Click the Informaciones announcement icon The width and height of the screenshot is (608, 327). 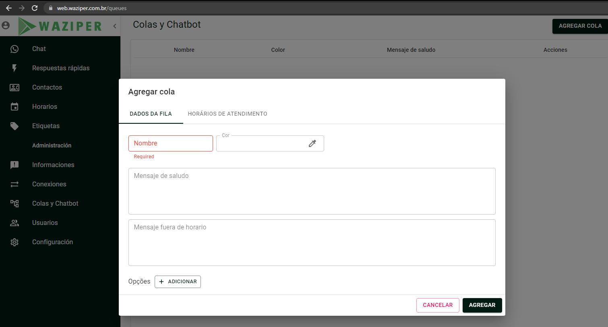point(14,165)
